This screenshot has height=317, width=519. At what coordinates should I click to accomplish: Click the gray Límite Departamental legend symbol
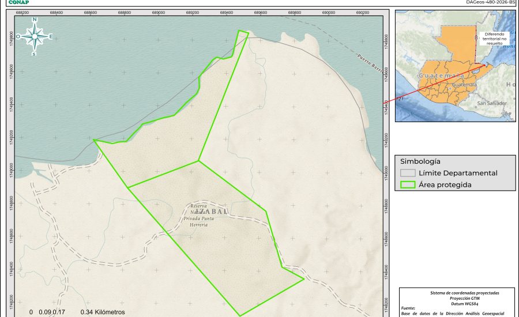[x=408, y=173]
